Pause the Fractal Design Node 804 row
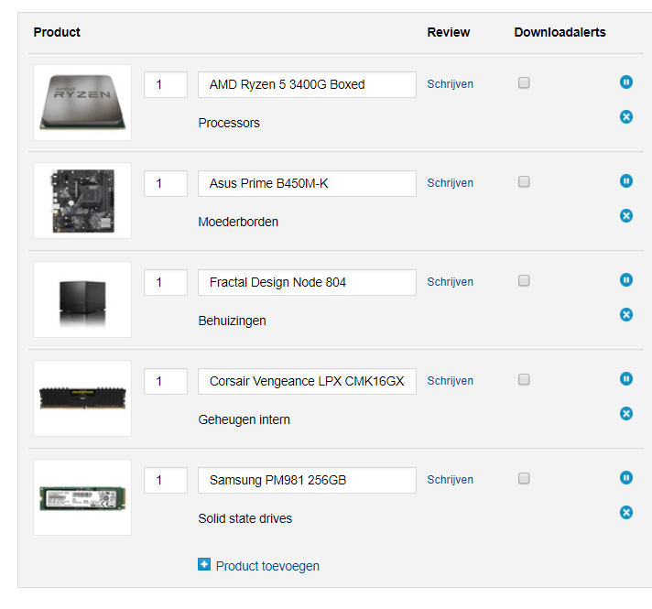Viewport: 652px width, 609px height. [x=626, y=280]
